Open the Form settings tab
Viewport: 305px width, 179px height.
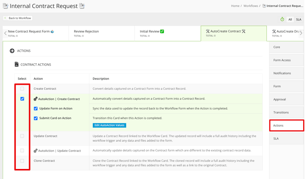pyautogui.click(x=286, y=86)
